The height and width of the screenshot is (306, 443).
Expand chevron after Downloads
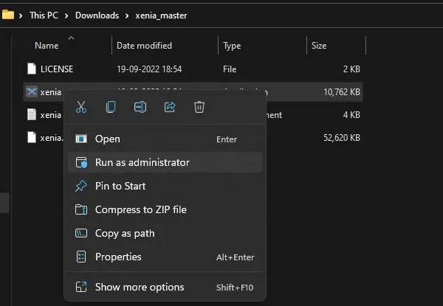tap(127, 15)
